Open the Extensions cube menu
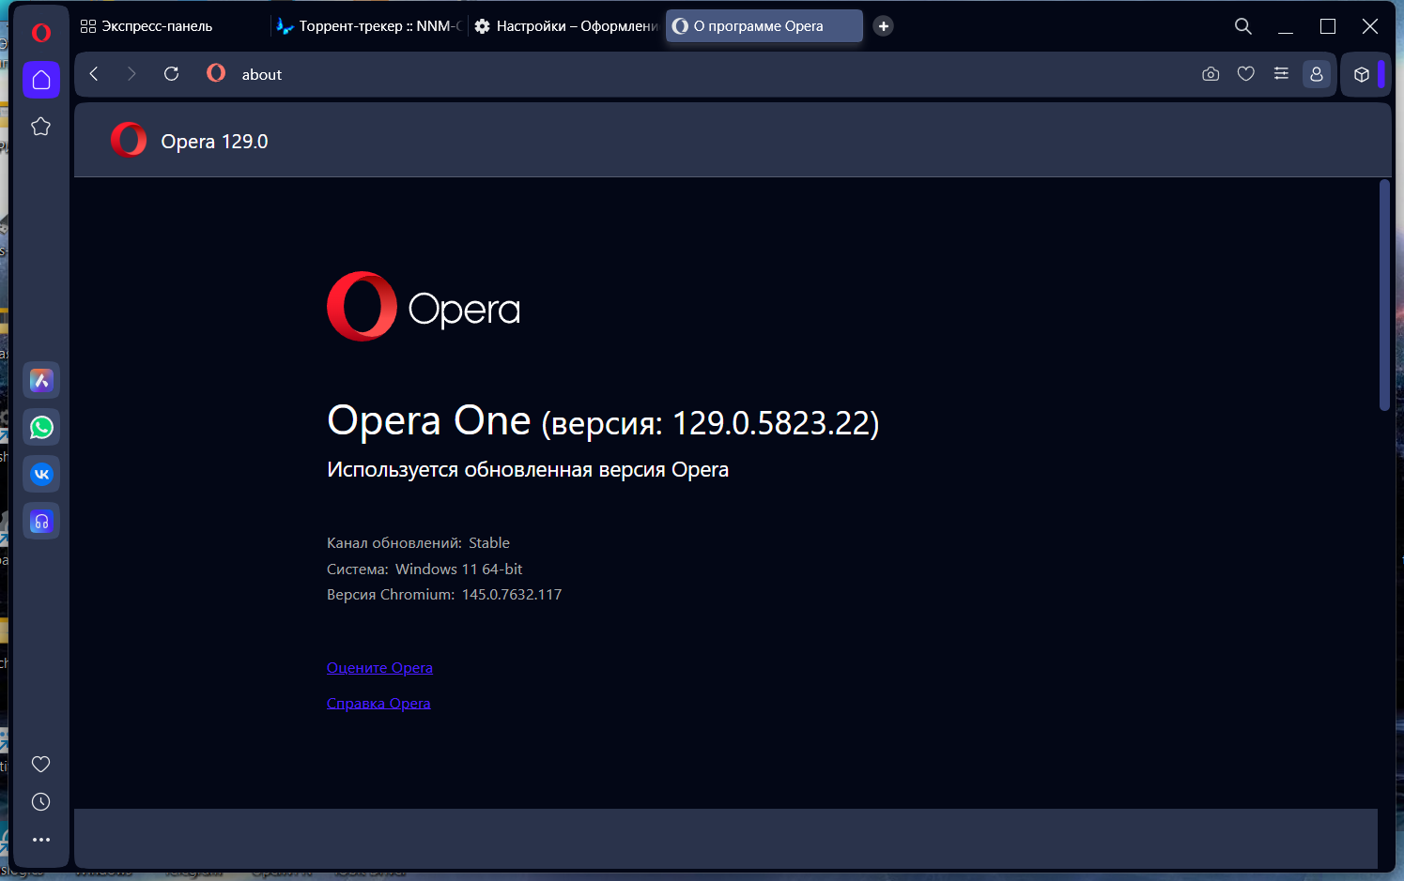 (1362, 75)
